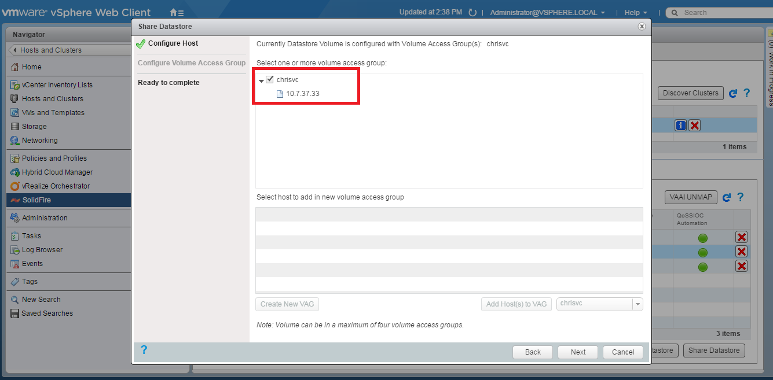
Task: Click the Tags icon in Navigator
Action: click(x=15, y=282)
